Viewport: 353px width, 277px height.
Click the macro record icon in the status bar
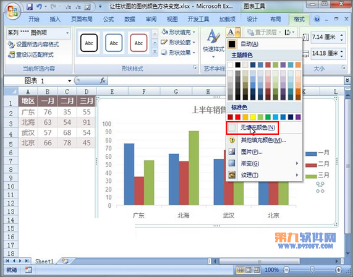(28, 270)
